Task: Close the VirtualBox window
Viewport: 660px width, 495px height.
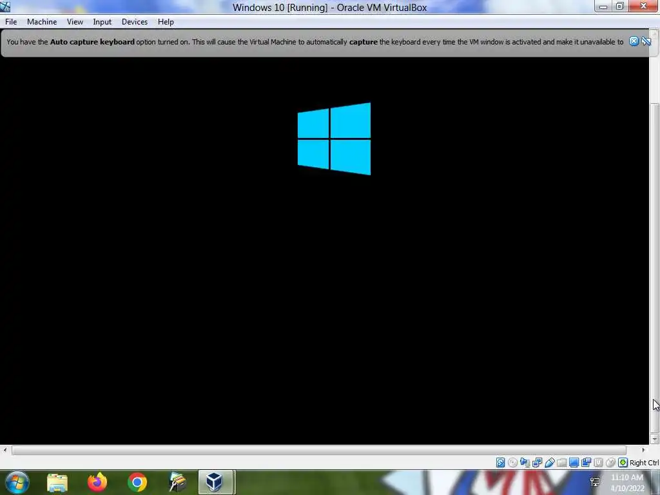Action: [x=643, y=6]
